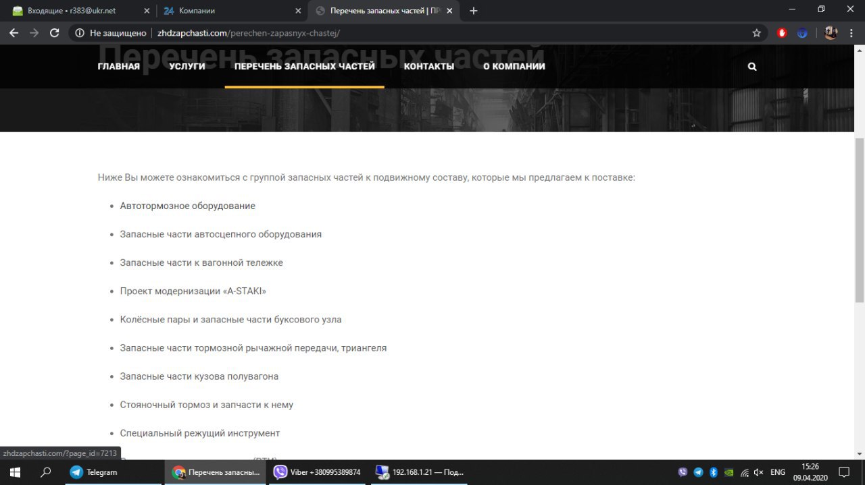Screen dimensions: 865x485
Task: Switch to Viber +380995389874 in the taskbar
Action: (318, 472)
